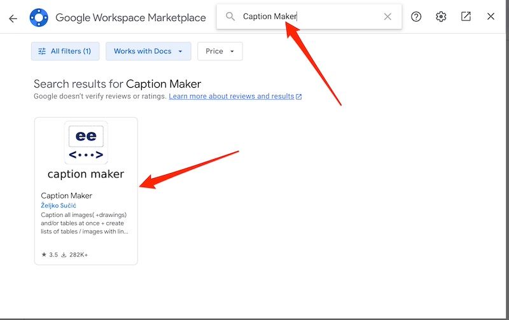509x320 pixels.
Task: Expand the Price dropdown
Action: point(220,52)
